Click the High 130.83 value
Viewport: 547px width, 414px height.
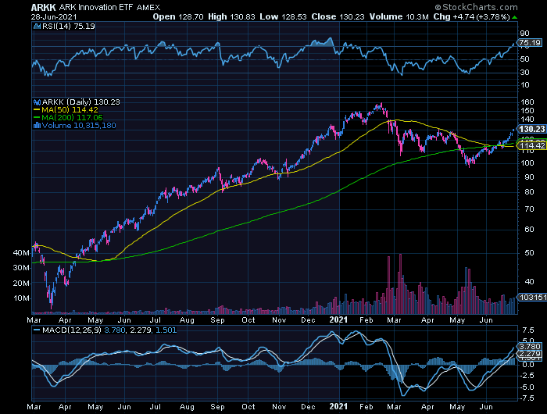[231, 16]
